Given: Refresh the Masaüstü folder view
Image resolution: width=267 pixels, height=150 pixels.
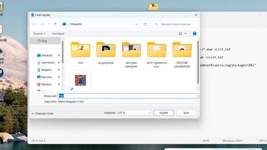Looking at the screenshot, I should pyautogui.click(x=145, y=24).
